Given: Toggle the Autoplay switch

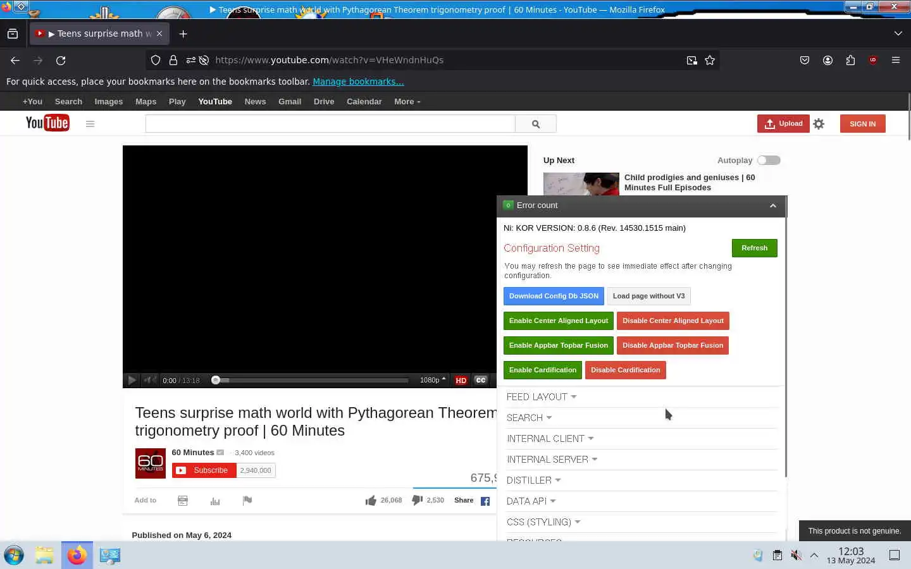Looking at the screenshot, I should 769,161.
